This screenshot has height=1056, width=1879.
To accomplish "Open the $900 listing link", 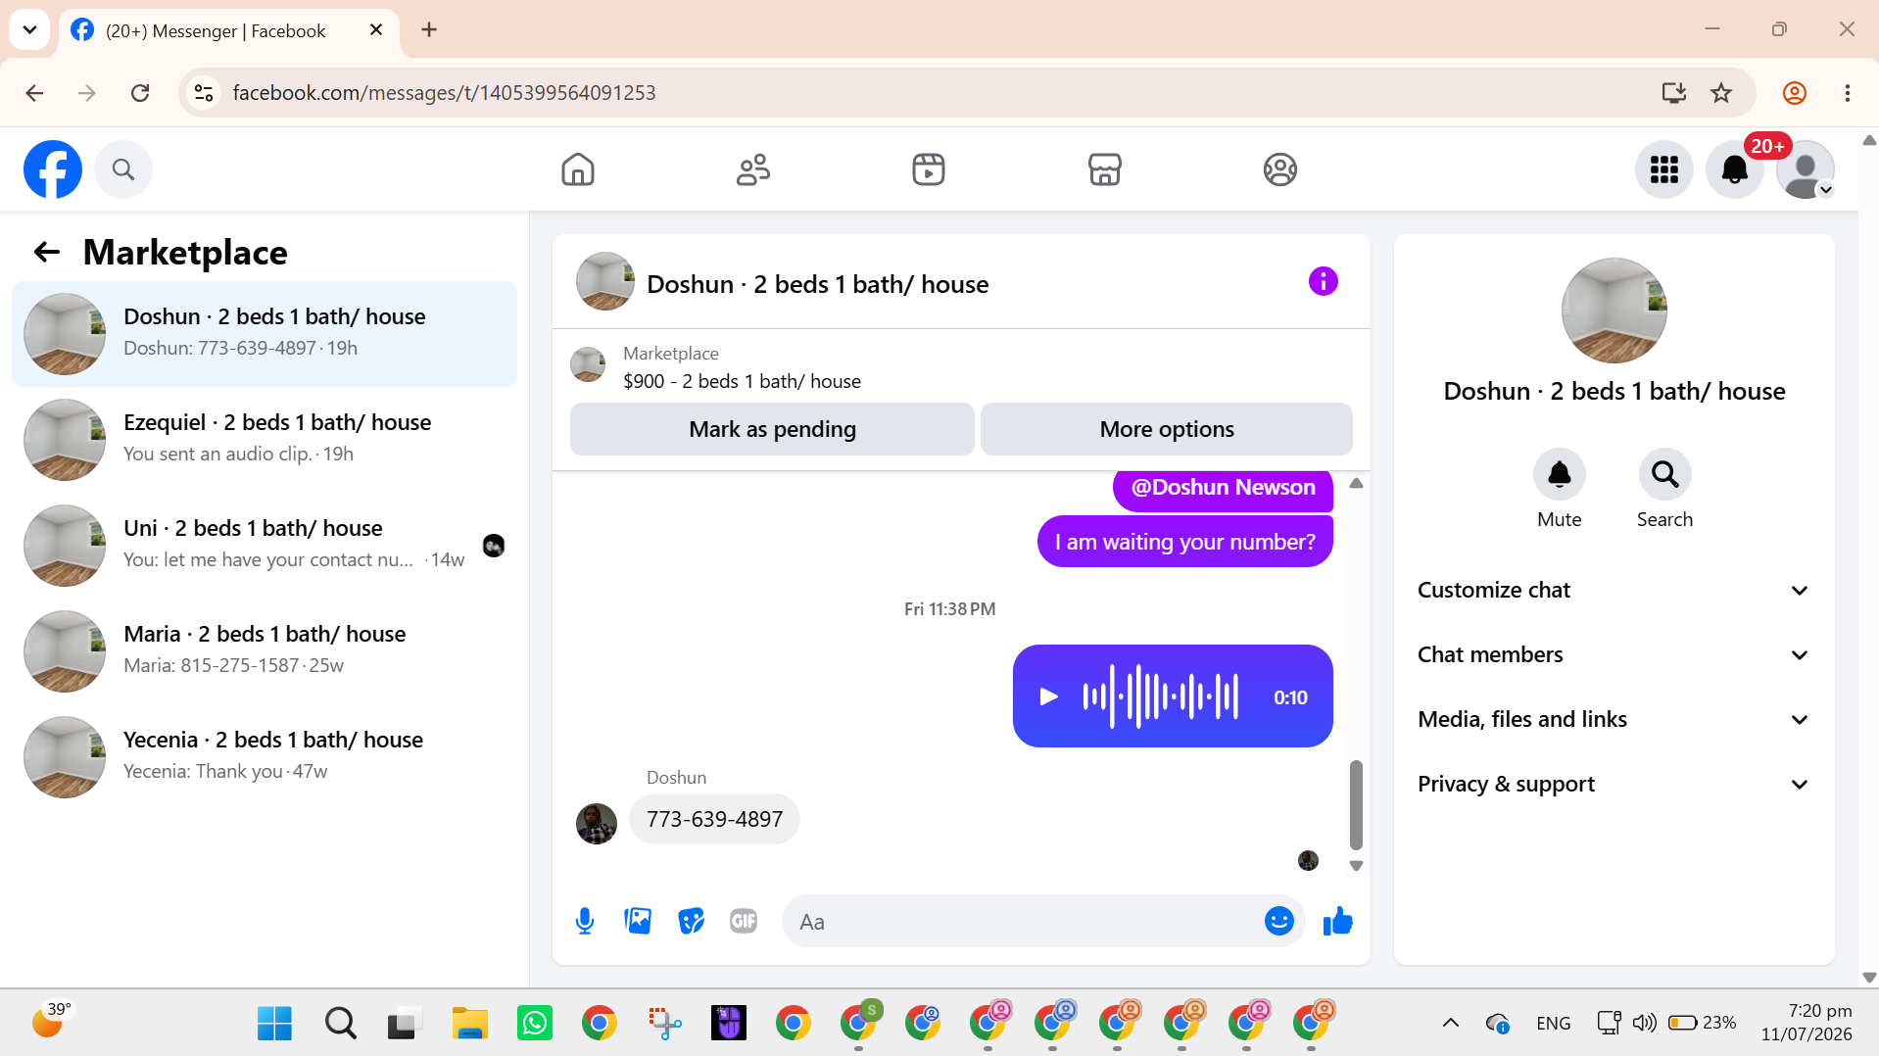I will pos(742,381).
